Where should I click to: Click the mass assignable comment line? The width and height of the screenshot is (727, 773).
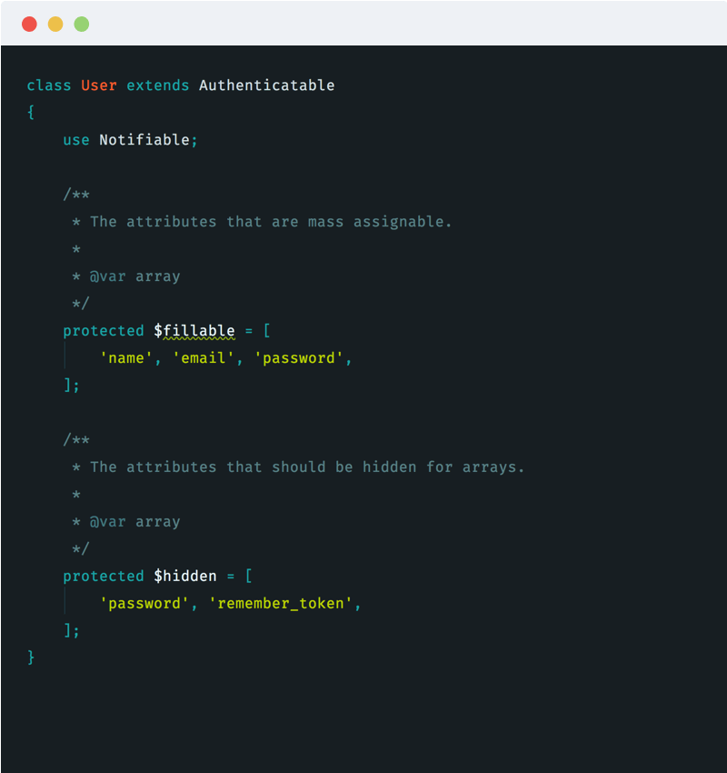pos(262,222)
